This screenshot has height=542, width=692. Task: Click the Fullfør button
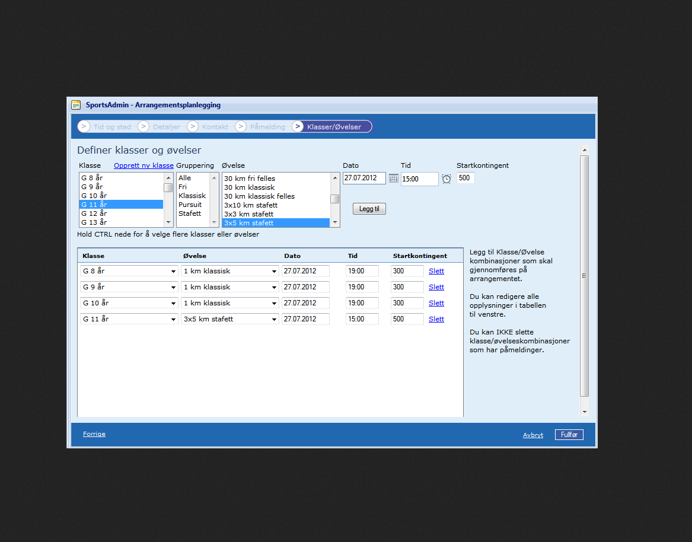[x=569, y=435]
